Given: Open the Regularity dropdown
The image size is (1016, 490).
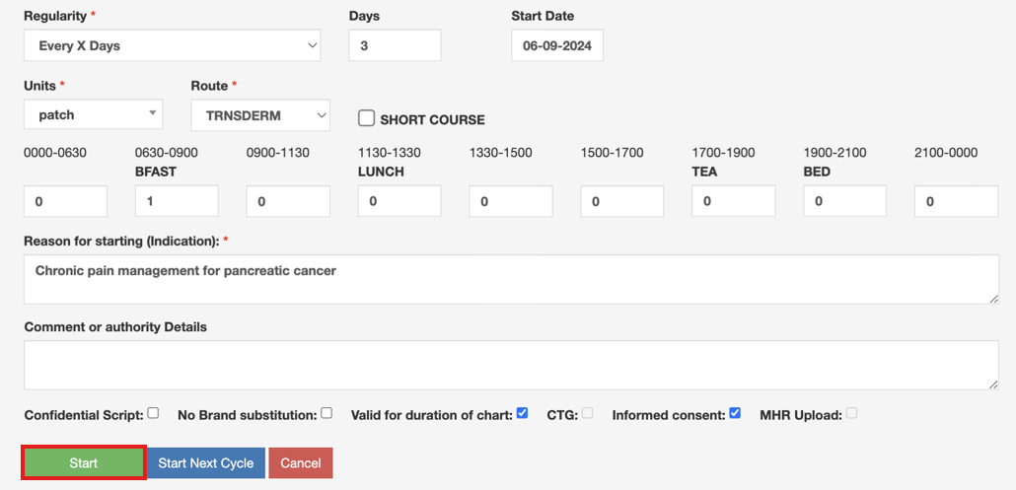Looking at the screenshot, I should coord(172,46).
